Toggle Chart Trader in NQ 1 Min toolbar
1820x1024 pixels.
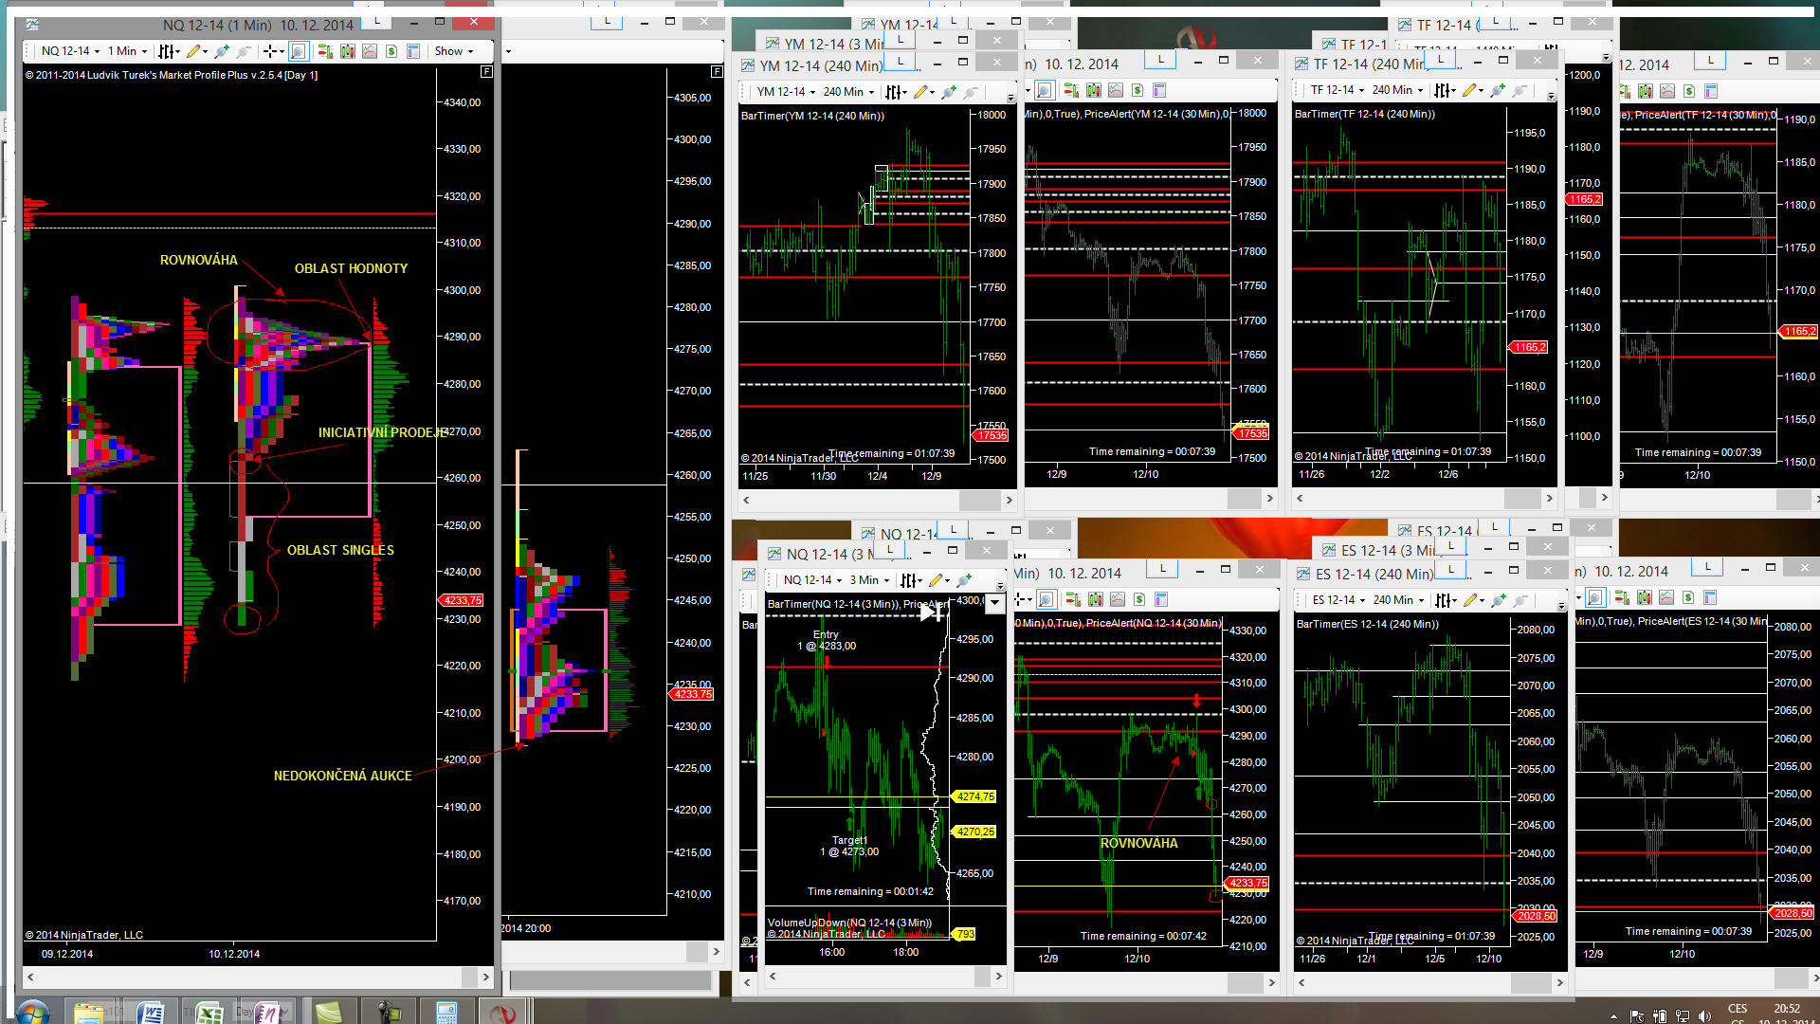tap(325, 51)
